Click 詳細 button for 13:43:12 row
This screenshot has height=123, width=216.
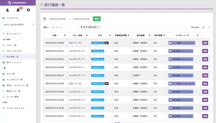pyautogui.click(x=205, y=51)
